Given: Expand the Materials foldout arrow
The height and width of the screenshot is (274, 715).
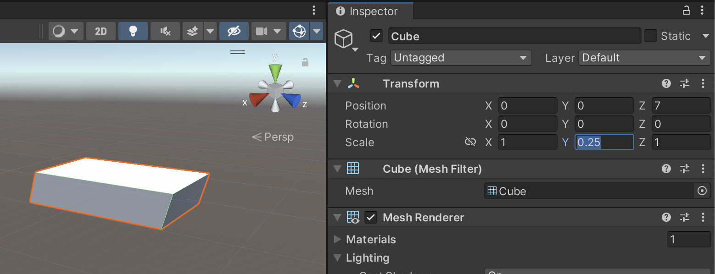Looking at the screenshot, I should tap(338, 240).
